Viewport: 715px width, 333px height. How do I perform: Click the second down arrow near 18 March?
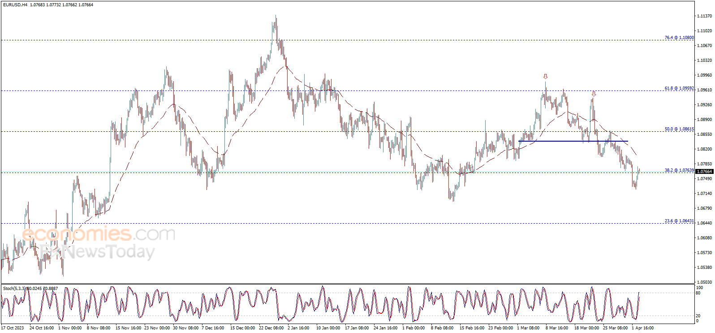pyautogui.click(x=594, y=94)
